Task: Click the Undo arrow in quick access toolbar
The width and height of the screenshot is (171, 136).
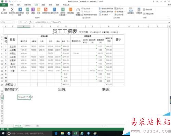Action: pyautogui.click(x=10, y=1)
